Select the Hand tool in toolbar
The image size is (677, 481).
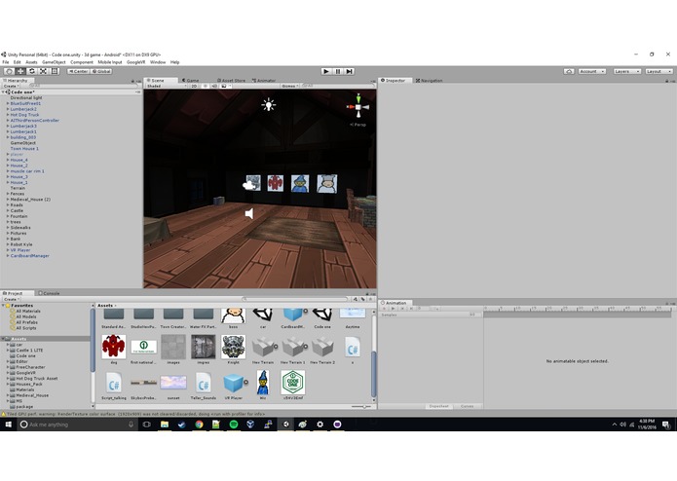pos(9,71)
